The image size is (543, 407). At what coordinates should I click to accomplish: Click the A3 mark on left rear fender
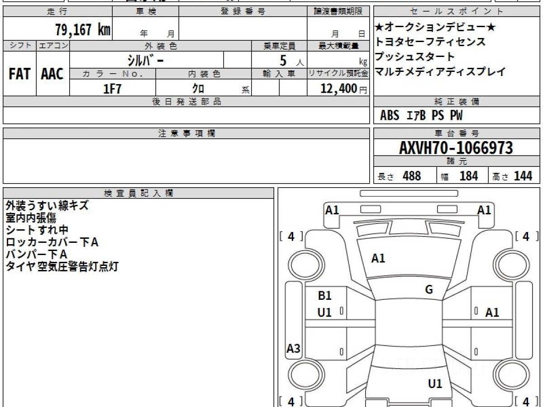pos(294,349)
